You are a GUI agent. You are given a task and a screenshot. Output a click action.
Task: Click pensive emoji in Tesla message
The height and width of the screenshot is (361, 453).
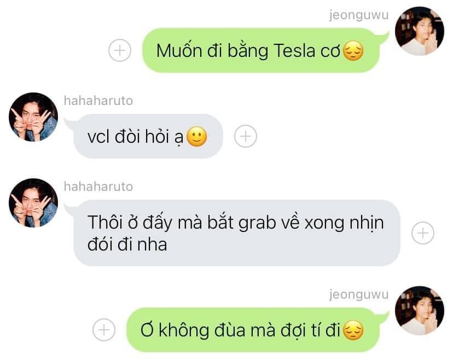pyautogui.click(x=353, y=51)
